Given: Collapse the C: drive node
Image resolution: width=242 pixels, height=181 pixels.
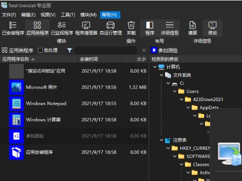Looking at the screenshot, I should click(x=168, y=83).
